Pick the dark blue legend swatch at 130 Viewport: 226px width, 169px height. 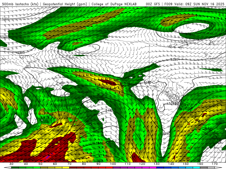160,168
